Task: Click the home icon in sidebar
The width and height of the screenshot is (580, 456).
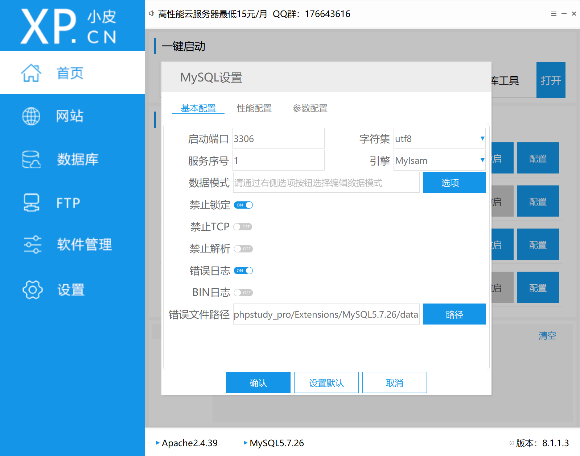Action: coord(31,73)
